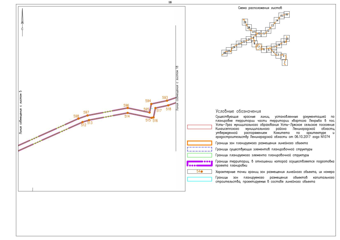Viewport: 340px width, 240px height.
Task: Click boundary point label 593 on map
Action: tap(165, 97)
